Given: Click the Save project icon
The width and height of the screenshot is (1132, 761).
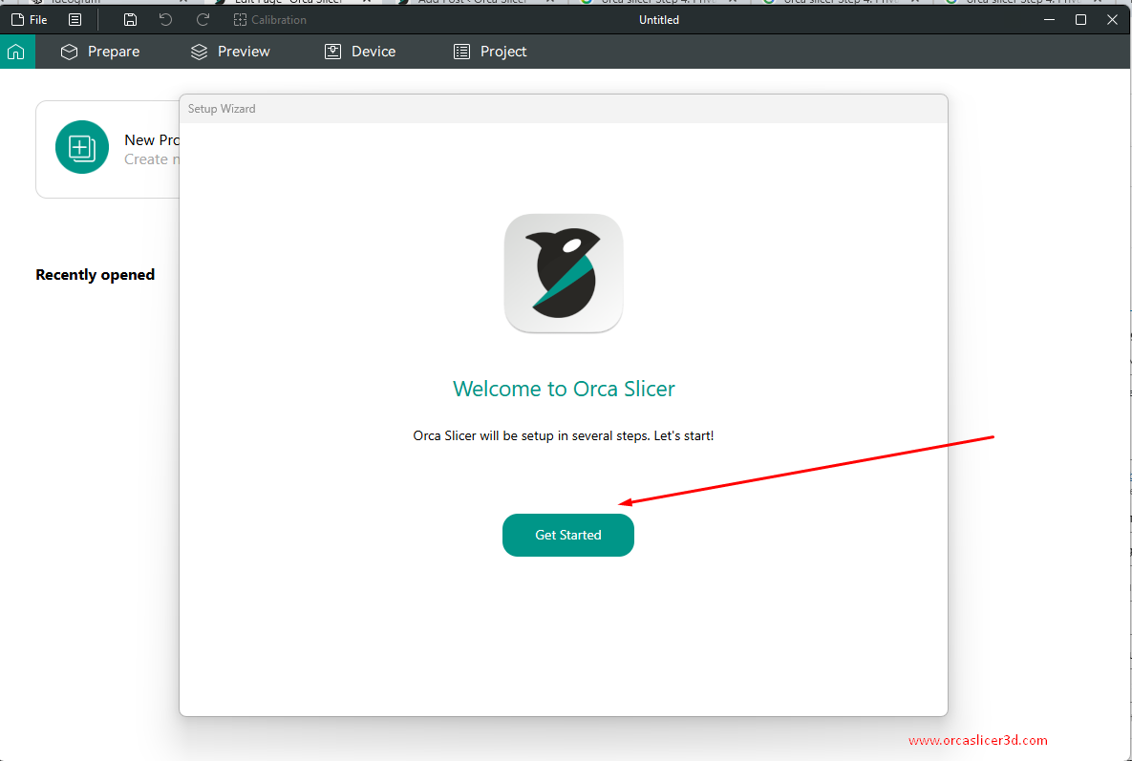Looking at the screenshot, I should [x=130, y=20].
